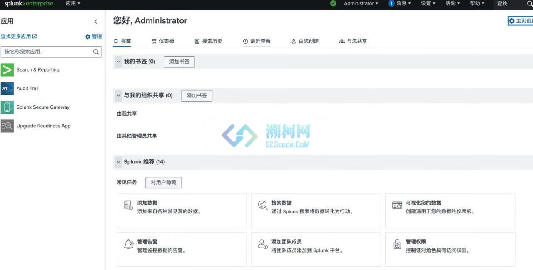Click the 搜索数据 card icon
Viewport: 533px width, 270px height.
click(x=263, y=205)
